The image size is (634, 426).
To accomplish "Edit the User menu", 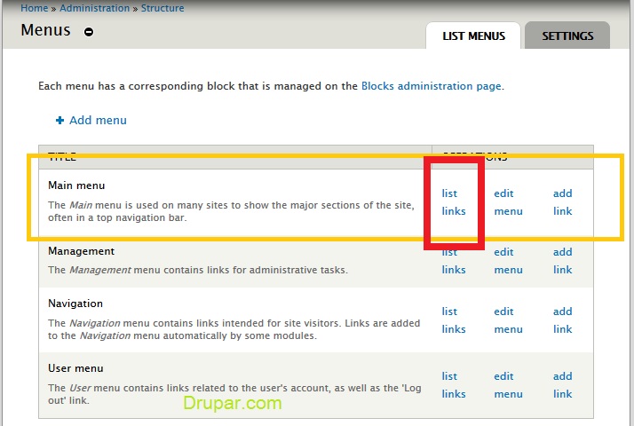I will click(x=508, y=385).
